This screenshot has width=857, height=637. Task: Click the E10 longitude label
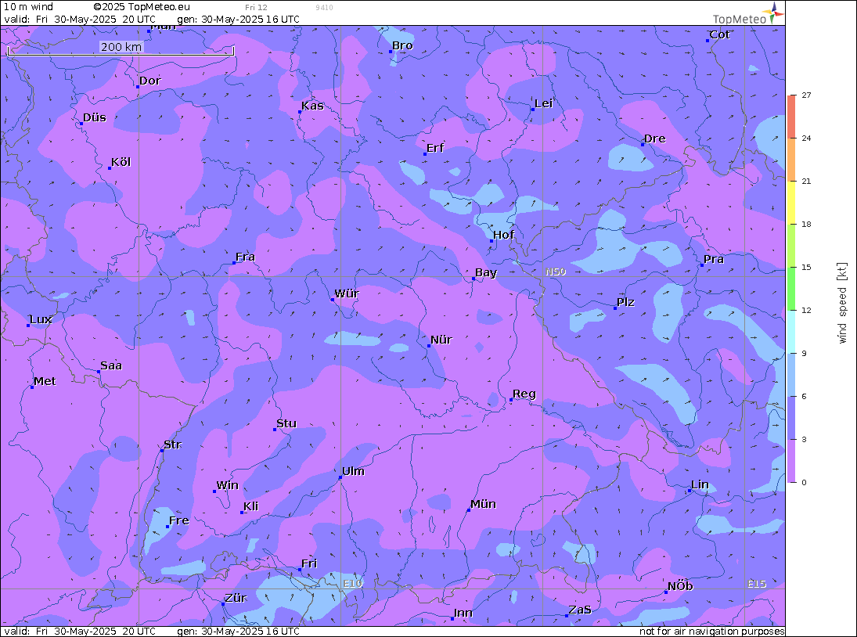click(x=352, y=584)
